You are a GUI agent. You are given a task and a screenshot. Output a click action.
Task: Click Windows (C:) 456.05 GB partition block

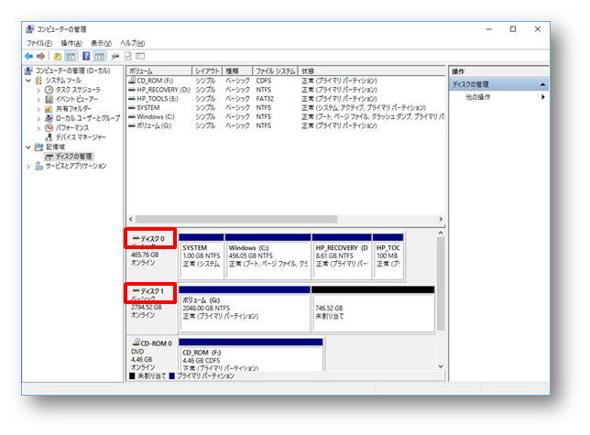pyautogui.click(x=268, y=256)
